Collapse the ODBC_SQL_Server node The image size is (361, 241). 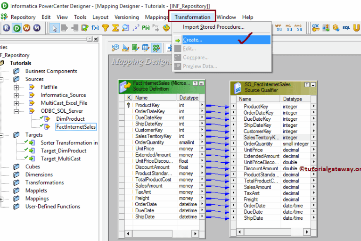[x=16, y=111]
